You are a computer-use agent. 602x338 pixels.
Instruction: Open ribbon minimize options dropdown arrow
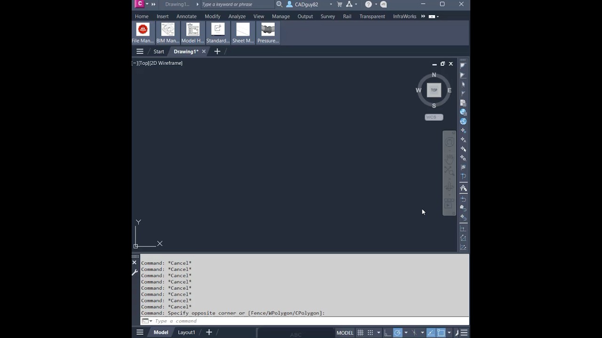pos(438,16)
